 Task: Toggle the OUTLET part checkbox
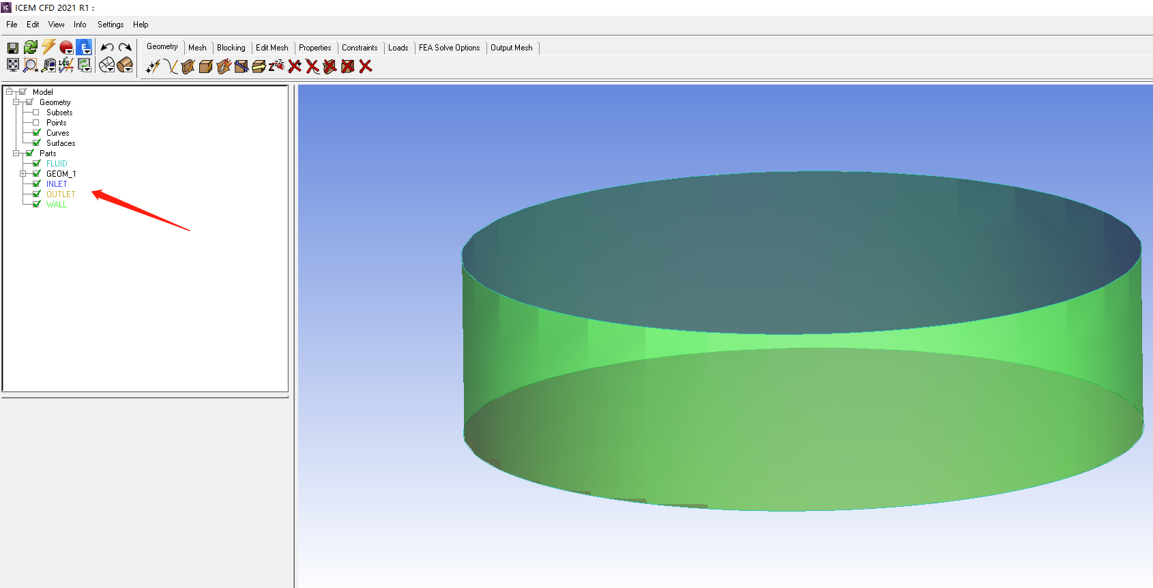(36, 194)
